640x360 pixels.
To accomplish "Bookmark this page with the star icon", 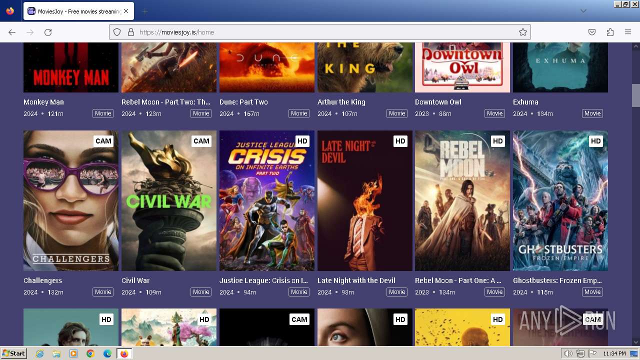I will click(x=523, y=32).
